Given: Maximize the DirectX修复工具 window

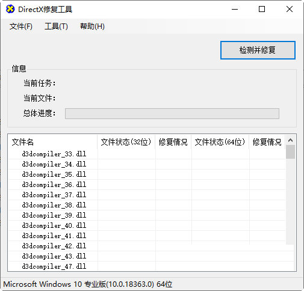Looking at the screenshot, I should (262, 9).
